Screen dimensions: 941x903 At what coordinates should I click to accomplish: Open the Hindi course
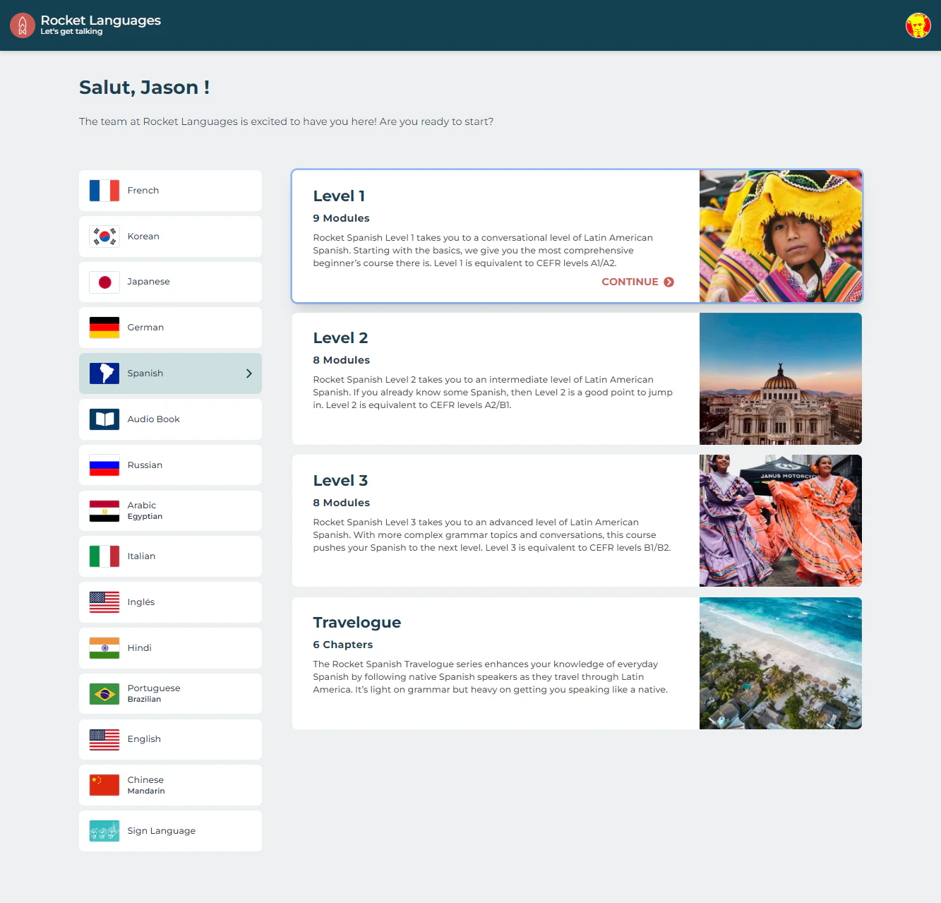coord(169,647)
